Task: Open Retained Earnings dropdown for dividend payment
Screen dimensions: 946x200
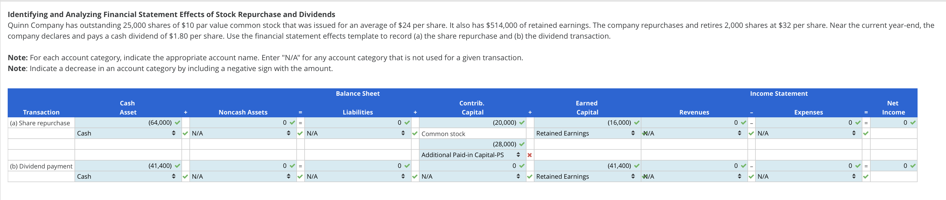Action: pyautogui.click(x=587, y=176)
